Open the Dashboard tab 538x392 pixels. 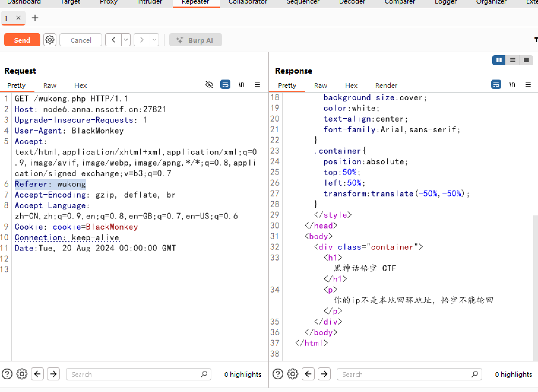click(x=24, y=2)
